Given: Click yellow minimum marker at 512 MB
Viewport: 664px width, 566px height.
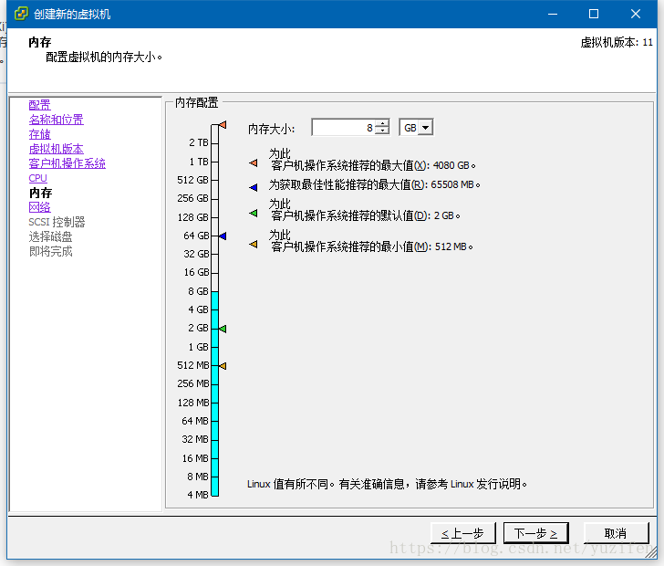Looking at the screenshot, I should pyautogui.click(x=223, y=365).
